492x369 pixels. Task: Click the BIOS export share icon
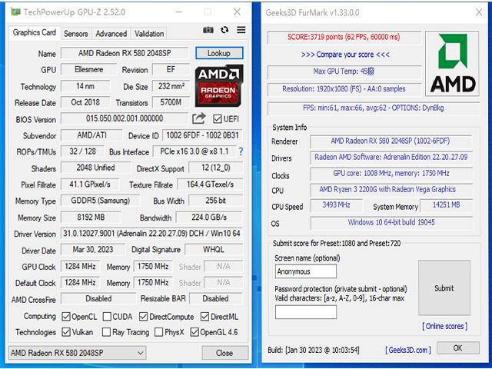[x=199, y=118]
